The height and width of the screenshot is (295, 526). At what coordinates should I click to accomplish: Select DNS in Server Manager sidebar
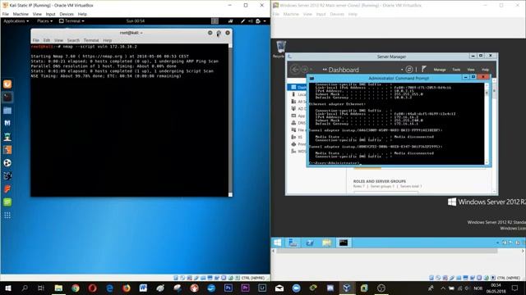tap(298, 123)
